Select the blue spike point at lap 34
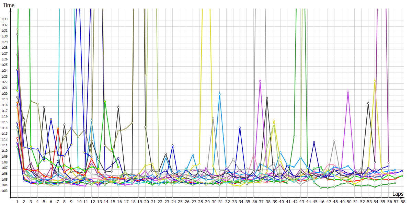The image size is (412, 206). pyautogui.click(x=240, y=127)
